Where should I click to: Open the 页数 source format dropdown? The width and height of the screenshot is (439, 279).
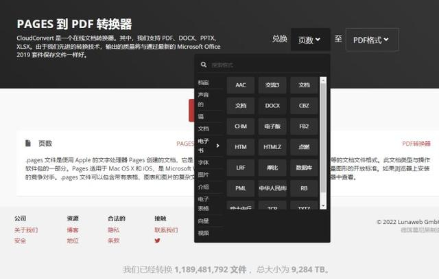click(x=310, y=40)
